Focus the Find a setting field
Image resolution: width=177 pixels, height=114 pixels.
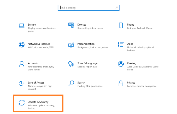[x=88, y=8]
